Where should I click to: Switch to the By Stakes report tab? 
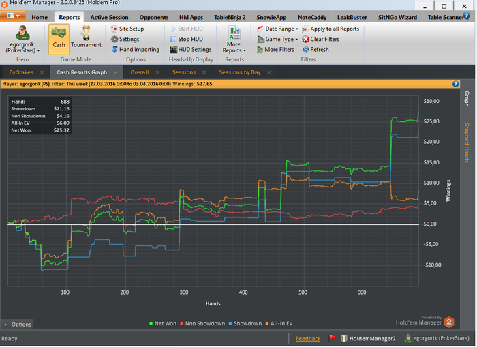tap(21, 72)
